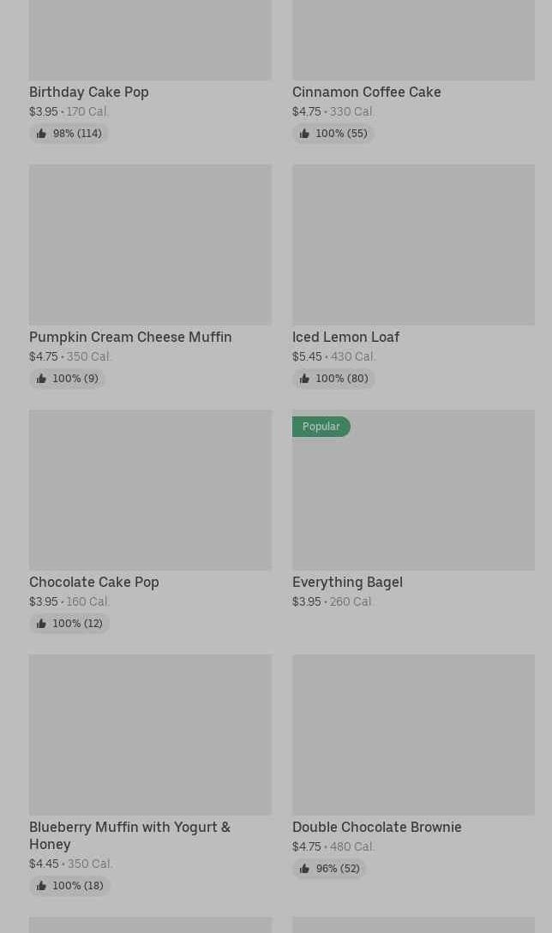
Task: Open the Everything Bagel image
Action: [x=413, y=497]
